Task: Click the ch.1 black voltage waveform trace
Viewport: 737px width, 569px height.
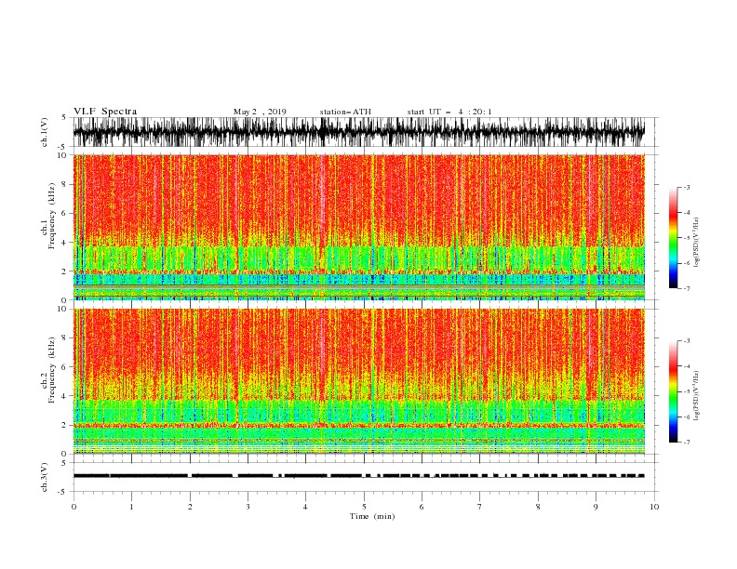Action: (358, 132)
